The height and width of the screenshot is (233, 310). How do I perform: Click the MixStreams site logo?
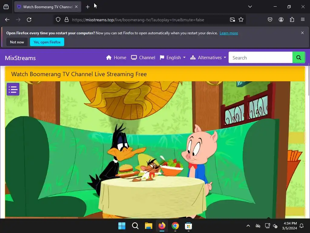20,58
